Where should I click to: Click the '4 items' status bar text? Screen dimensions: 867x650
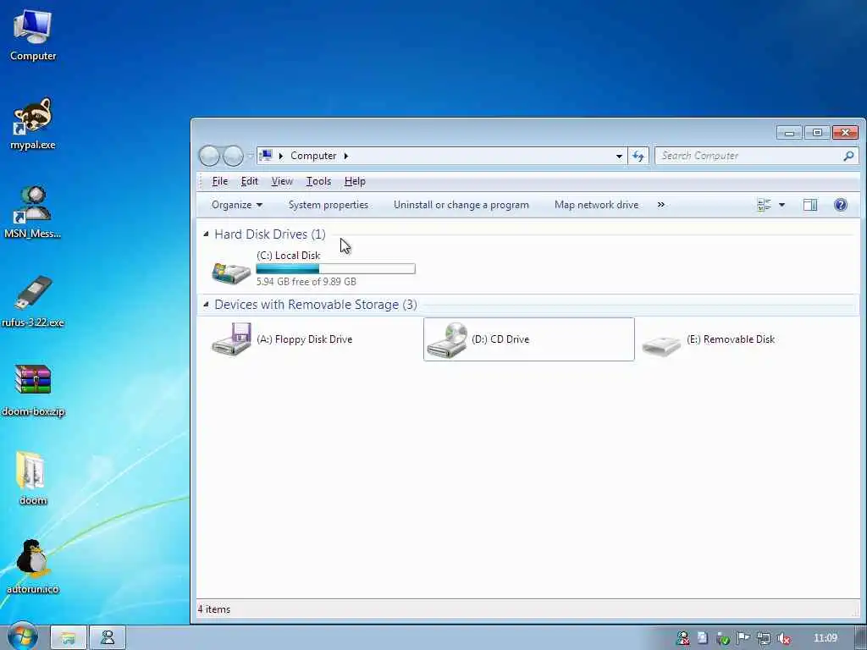(x=214, y=609)
